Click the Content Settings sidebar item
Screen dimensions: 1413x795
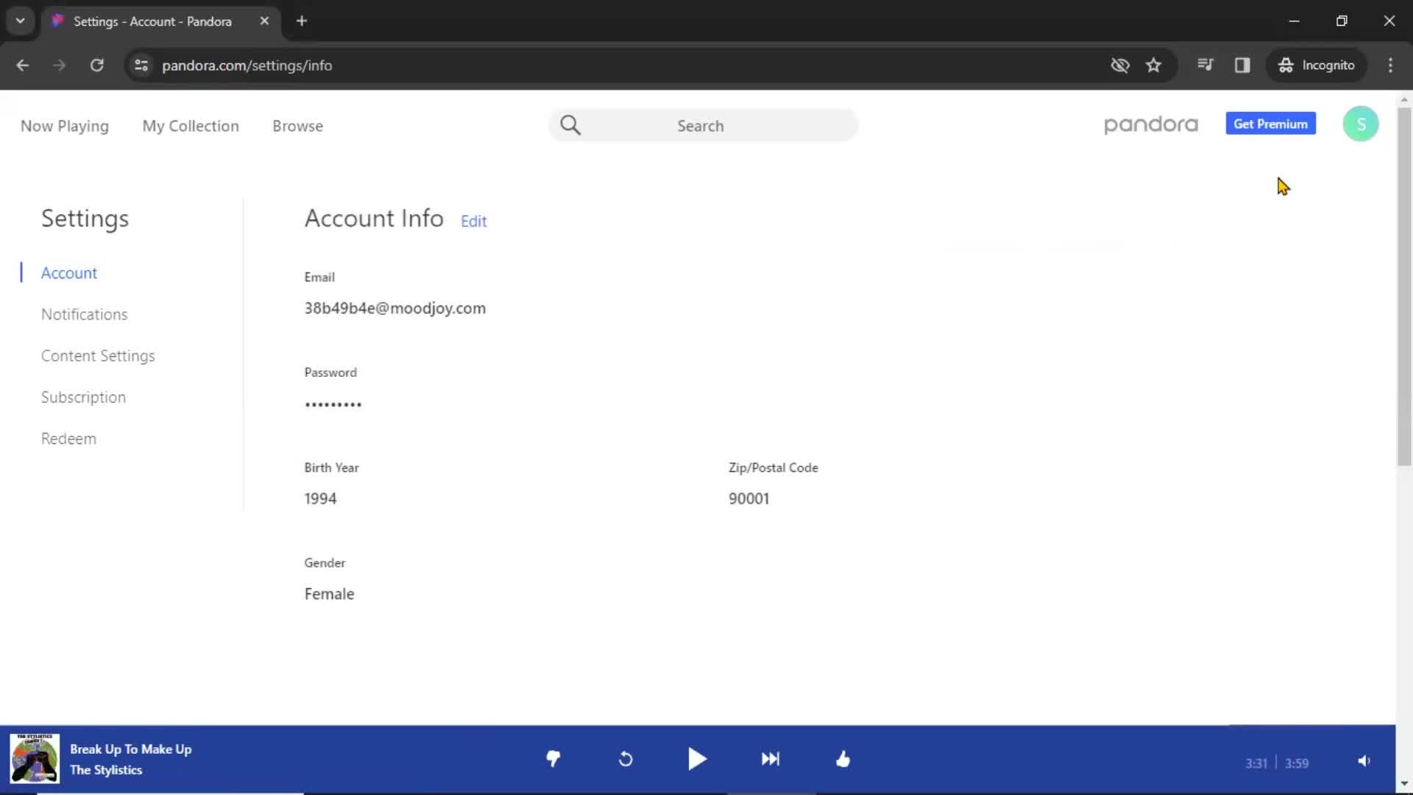click(x=98, y=356)
